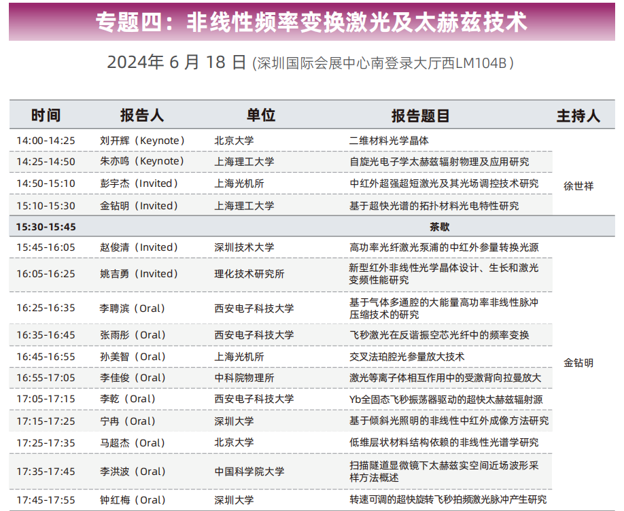Select topic 激光等离子体相互作用中的受激背向拉曼放大

click(x=445, y=378)
